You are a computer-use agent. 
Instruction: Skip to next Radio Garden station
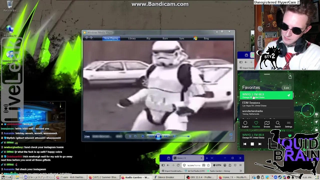tap(260, 144)
